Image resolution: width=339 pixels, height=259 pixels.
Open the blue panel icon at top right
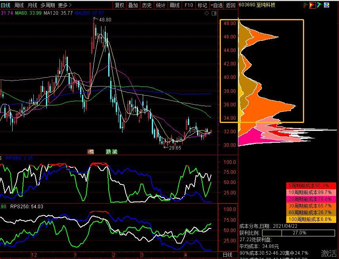(327, 5)
